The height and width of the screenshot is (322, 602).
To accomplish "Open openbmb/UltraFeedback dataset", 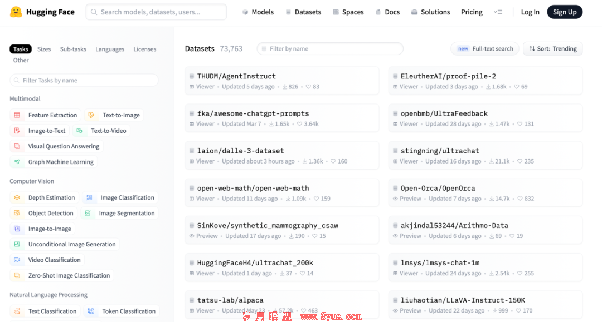I will point(486,118).
